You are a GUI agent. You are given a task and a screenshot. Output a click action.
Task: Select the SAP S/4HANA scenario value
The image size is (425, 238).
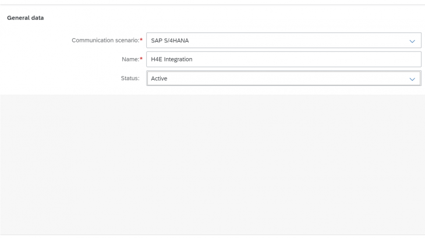click(x=169, y=41)
